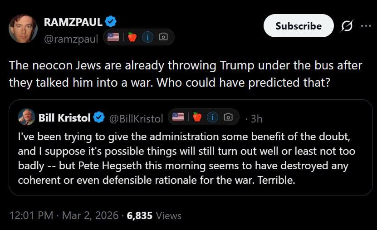
Task: Click the US flag icon beside @ramzpaul
Action: 113,37
